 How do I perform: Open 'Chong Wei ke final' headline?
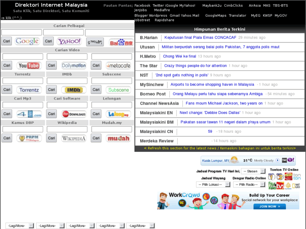(179, 56)
